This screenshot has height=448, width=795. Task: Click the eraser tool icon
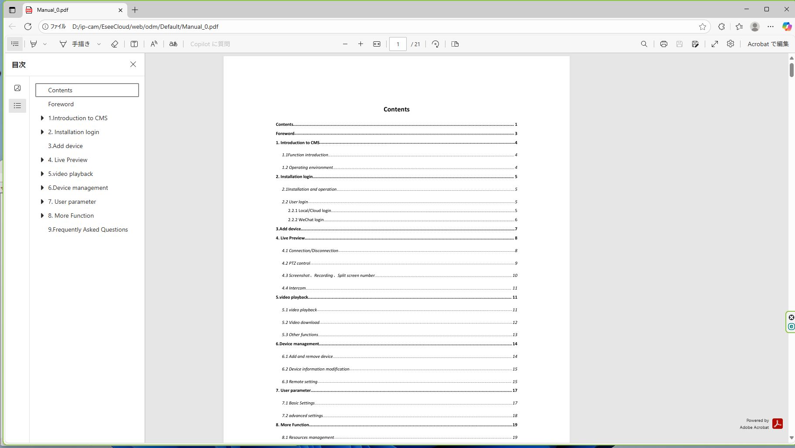pyautogui.click(x=115, y=44)
